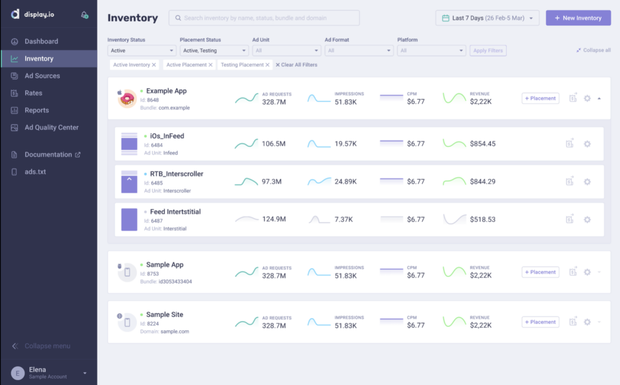Open settings gear for Example App
Screen dimensions: 620x385
[x=587, y=99]
